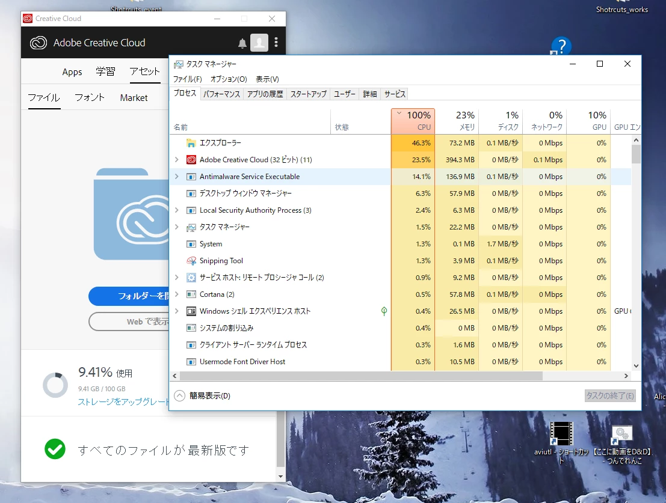The height and width of the screenshot is (503, 666).
Task: Open the View (表示) menu
Action: click(x=267, y=79)
